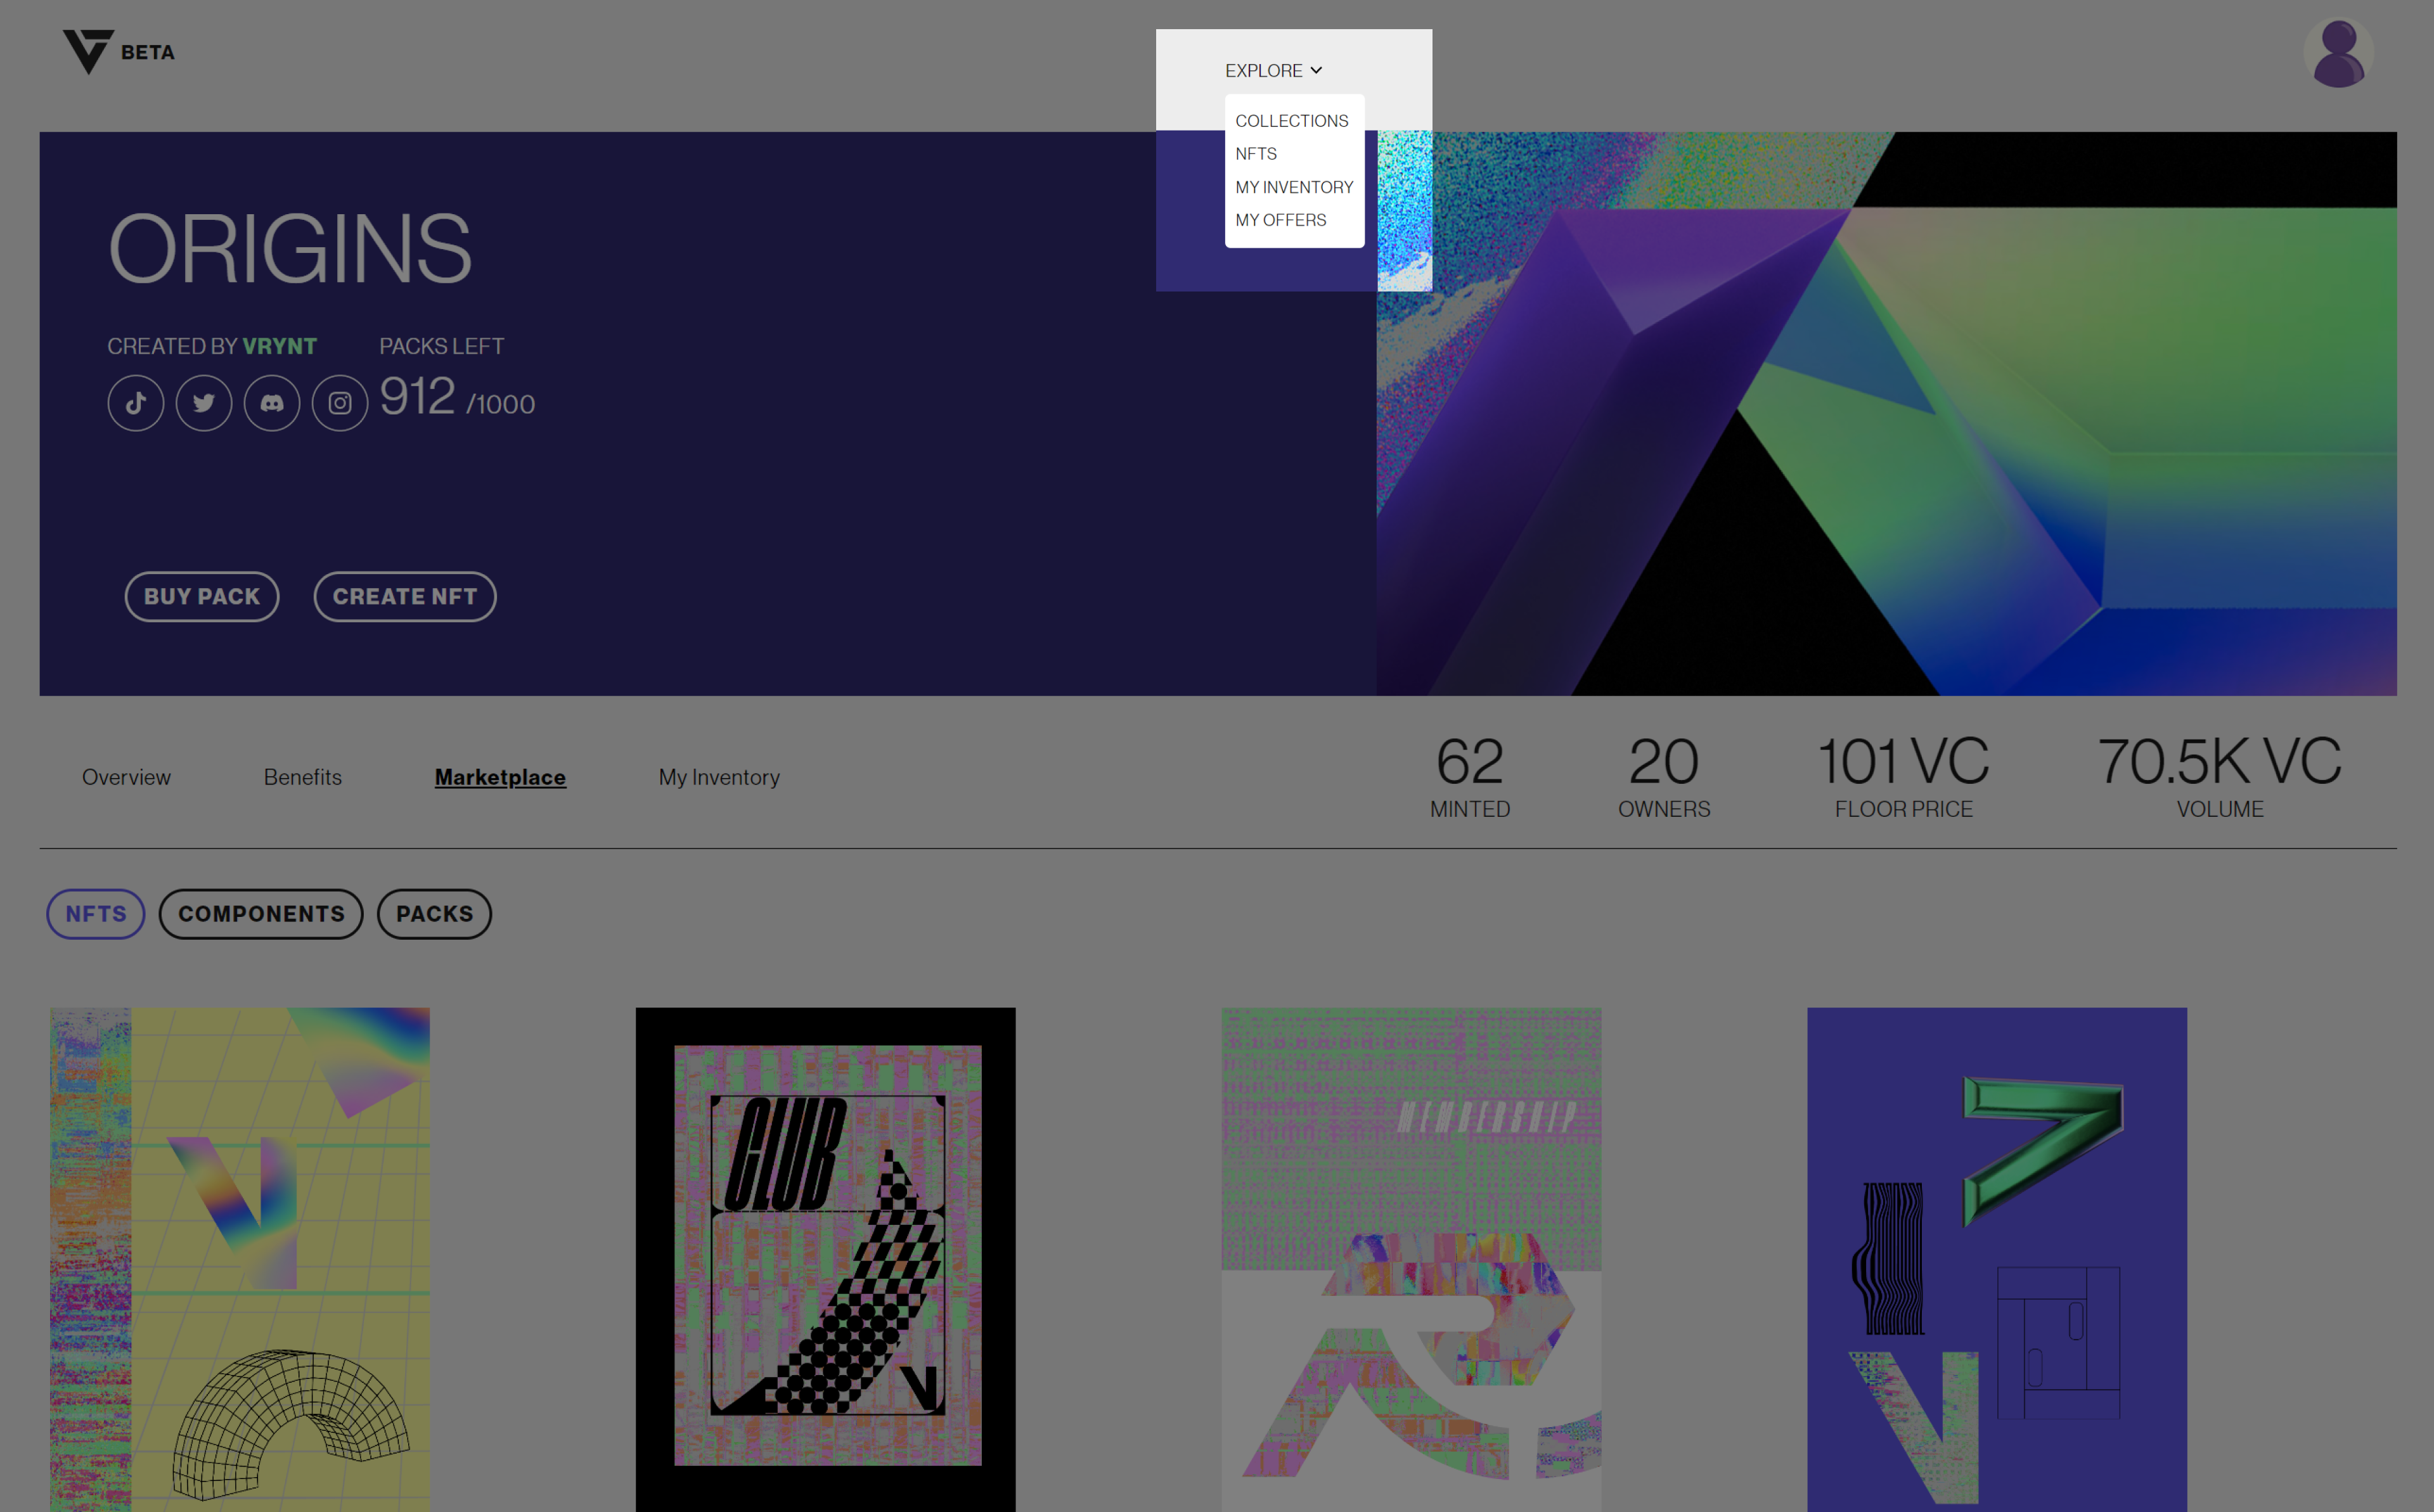Click the Vrynt V logo

pyautogui.click(x=89, y=51)
